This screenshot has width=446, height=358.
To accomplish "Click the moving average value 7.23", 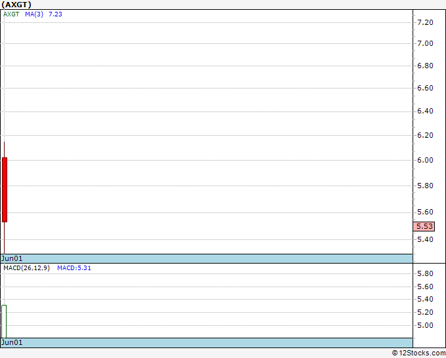I will (x=55, y=14).
